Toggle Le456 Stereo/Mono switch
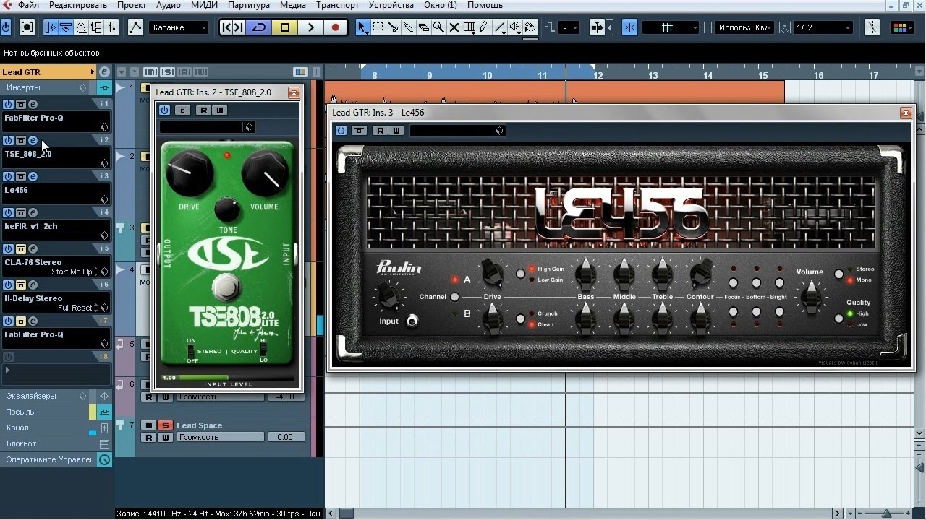 (x=839, y=274)
